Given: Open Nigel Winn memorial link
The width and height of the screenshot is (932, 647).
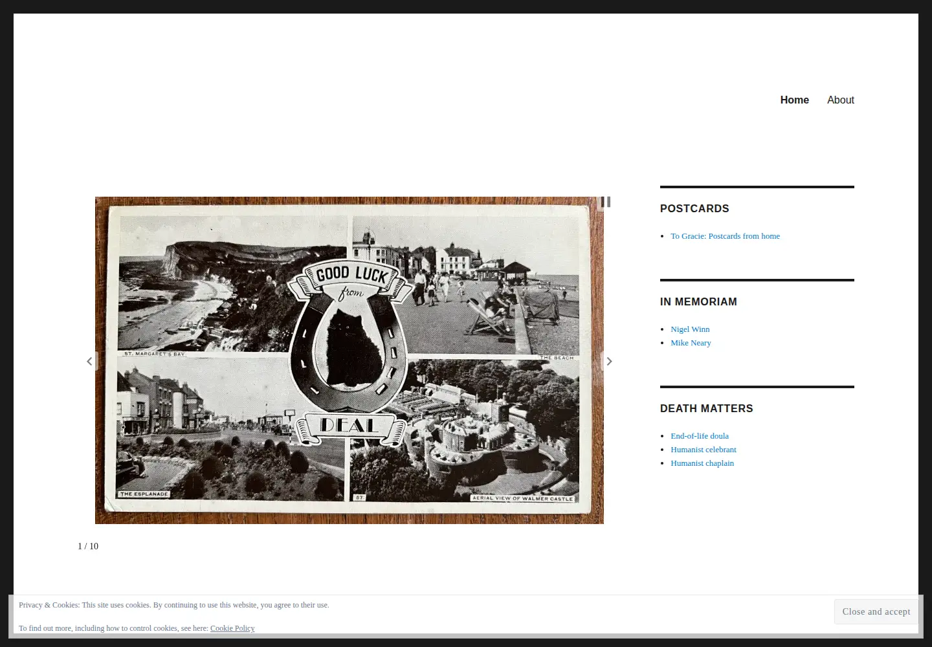Looking at the screenshot, I should coord(690,329).
